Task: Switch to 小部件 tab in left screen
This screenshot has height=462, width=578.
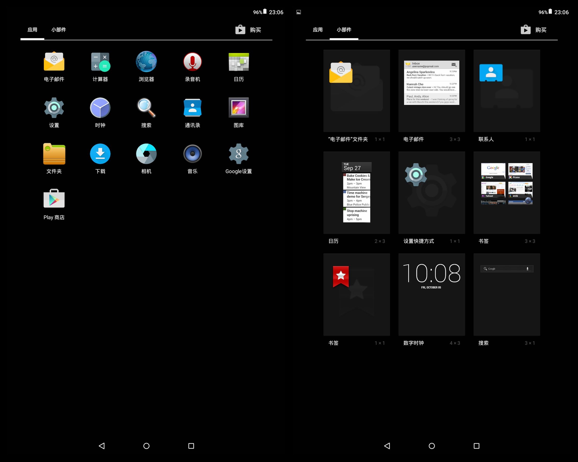Action: (58, 30)
